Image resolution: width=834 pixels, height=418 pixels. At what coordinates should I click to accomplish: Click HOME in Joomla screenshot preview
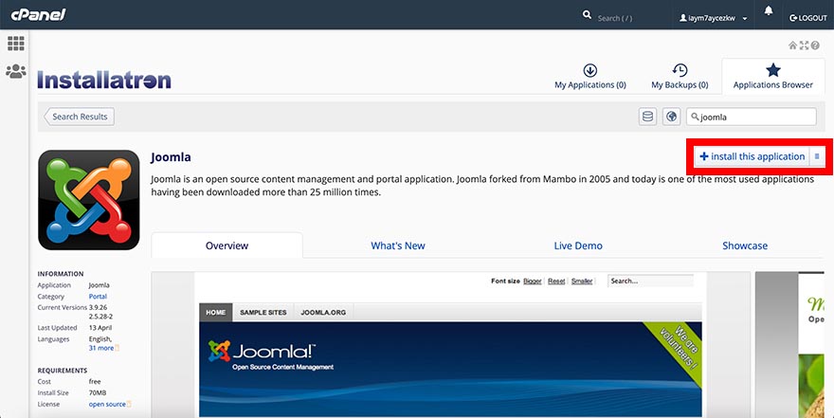(215, 312)
